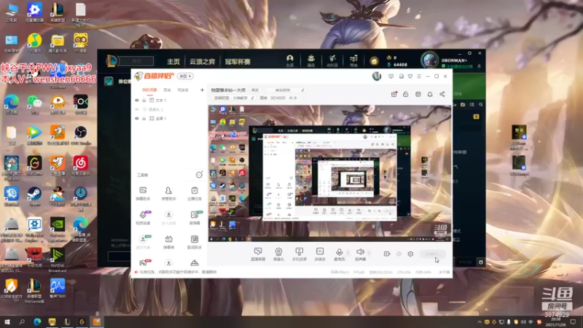Expand toolbox more options circle
The image size is (583, 328).
(x=199, y=175)
